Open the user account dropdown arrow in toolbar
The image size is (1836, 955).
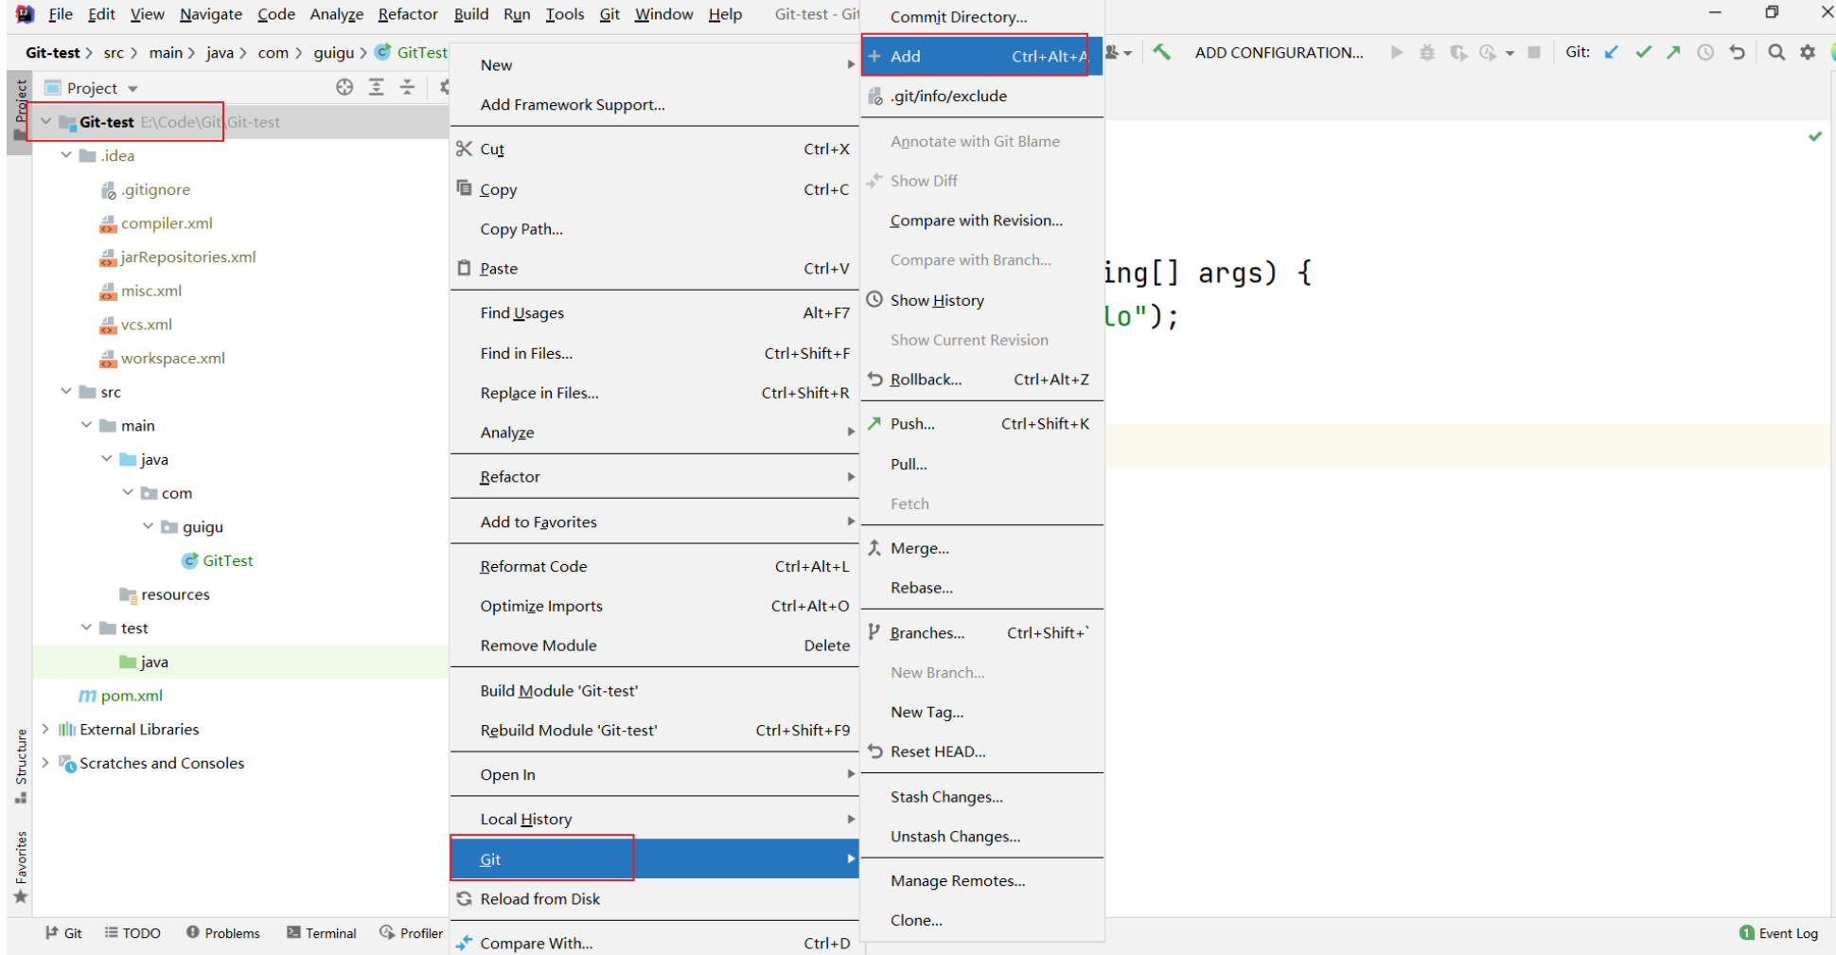pyautogui.click(x=1128, y=53)
